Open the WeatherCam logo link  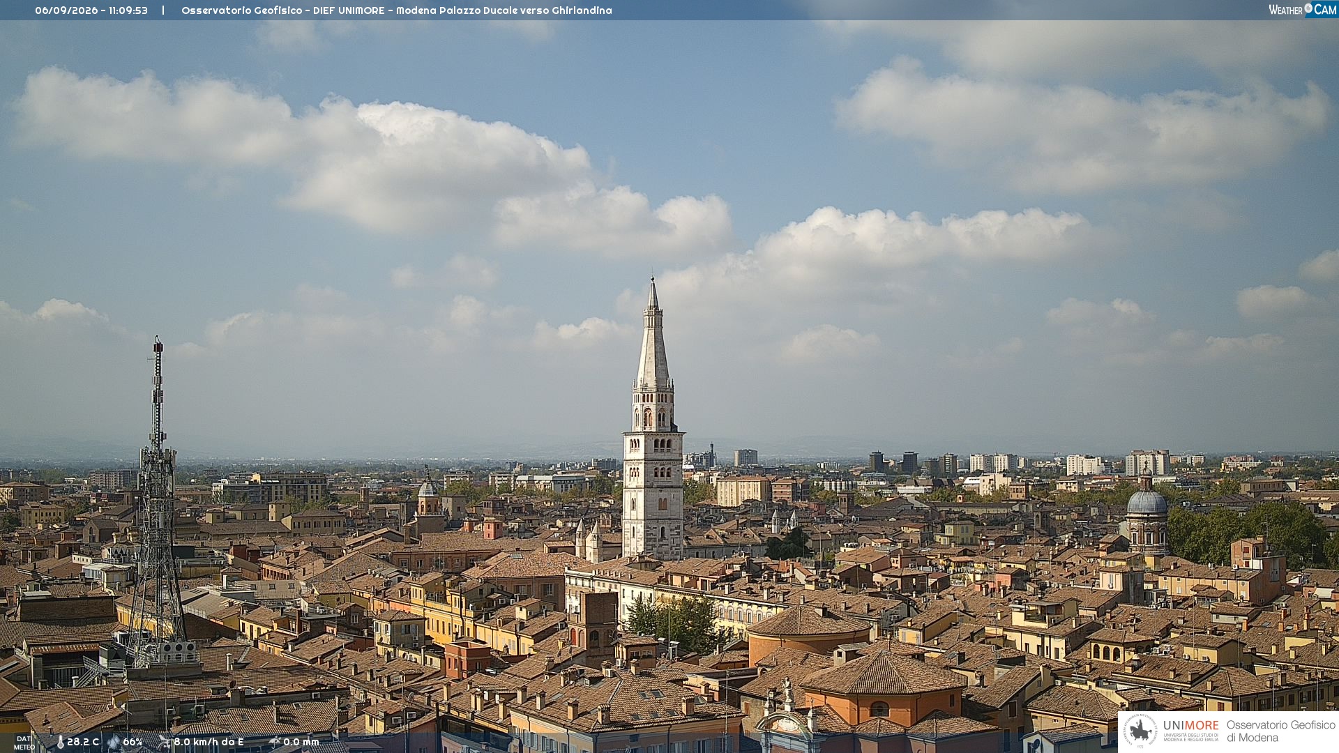(1303, 9)
